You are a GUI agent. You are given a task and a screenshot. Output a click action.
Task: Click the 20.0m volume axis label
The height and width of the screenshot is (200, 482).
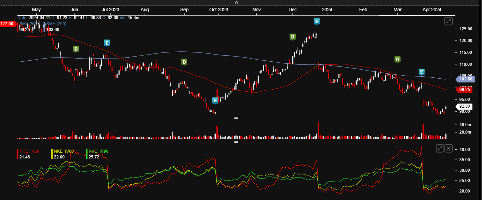point(466,132)
